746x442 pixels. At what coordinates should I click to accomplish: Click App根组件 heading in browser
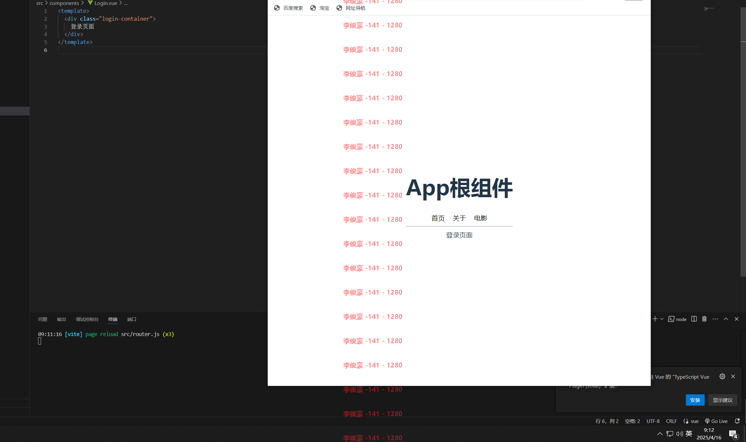(459, 188)
